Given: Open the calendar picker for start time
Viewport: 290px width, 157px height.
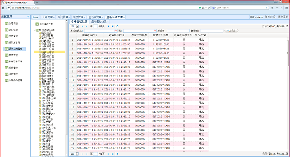Looking at the screenshot, I should (x=116, y=31).
